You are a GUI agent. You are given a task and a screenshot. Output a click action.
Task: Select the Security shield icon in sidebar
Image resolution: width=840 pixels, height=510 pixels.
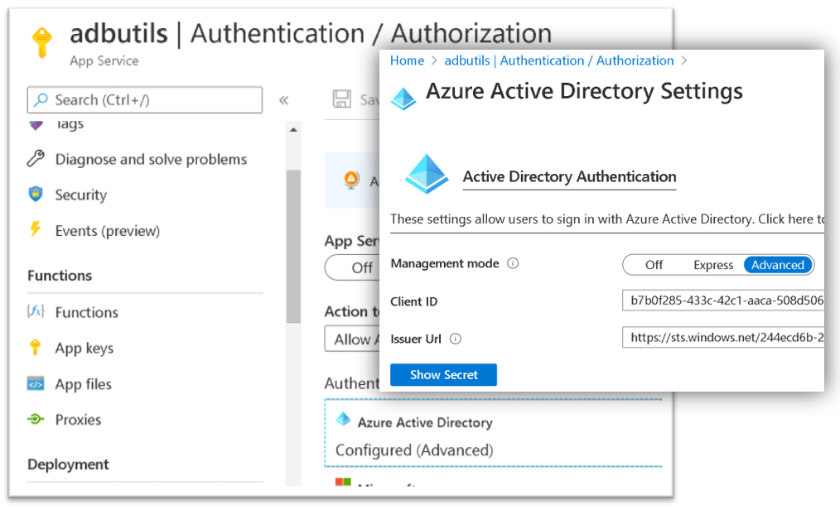coord(35,195)
